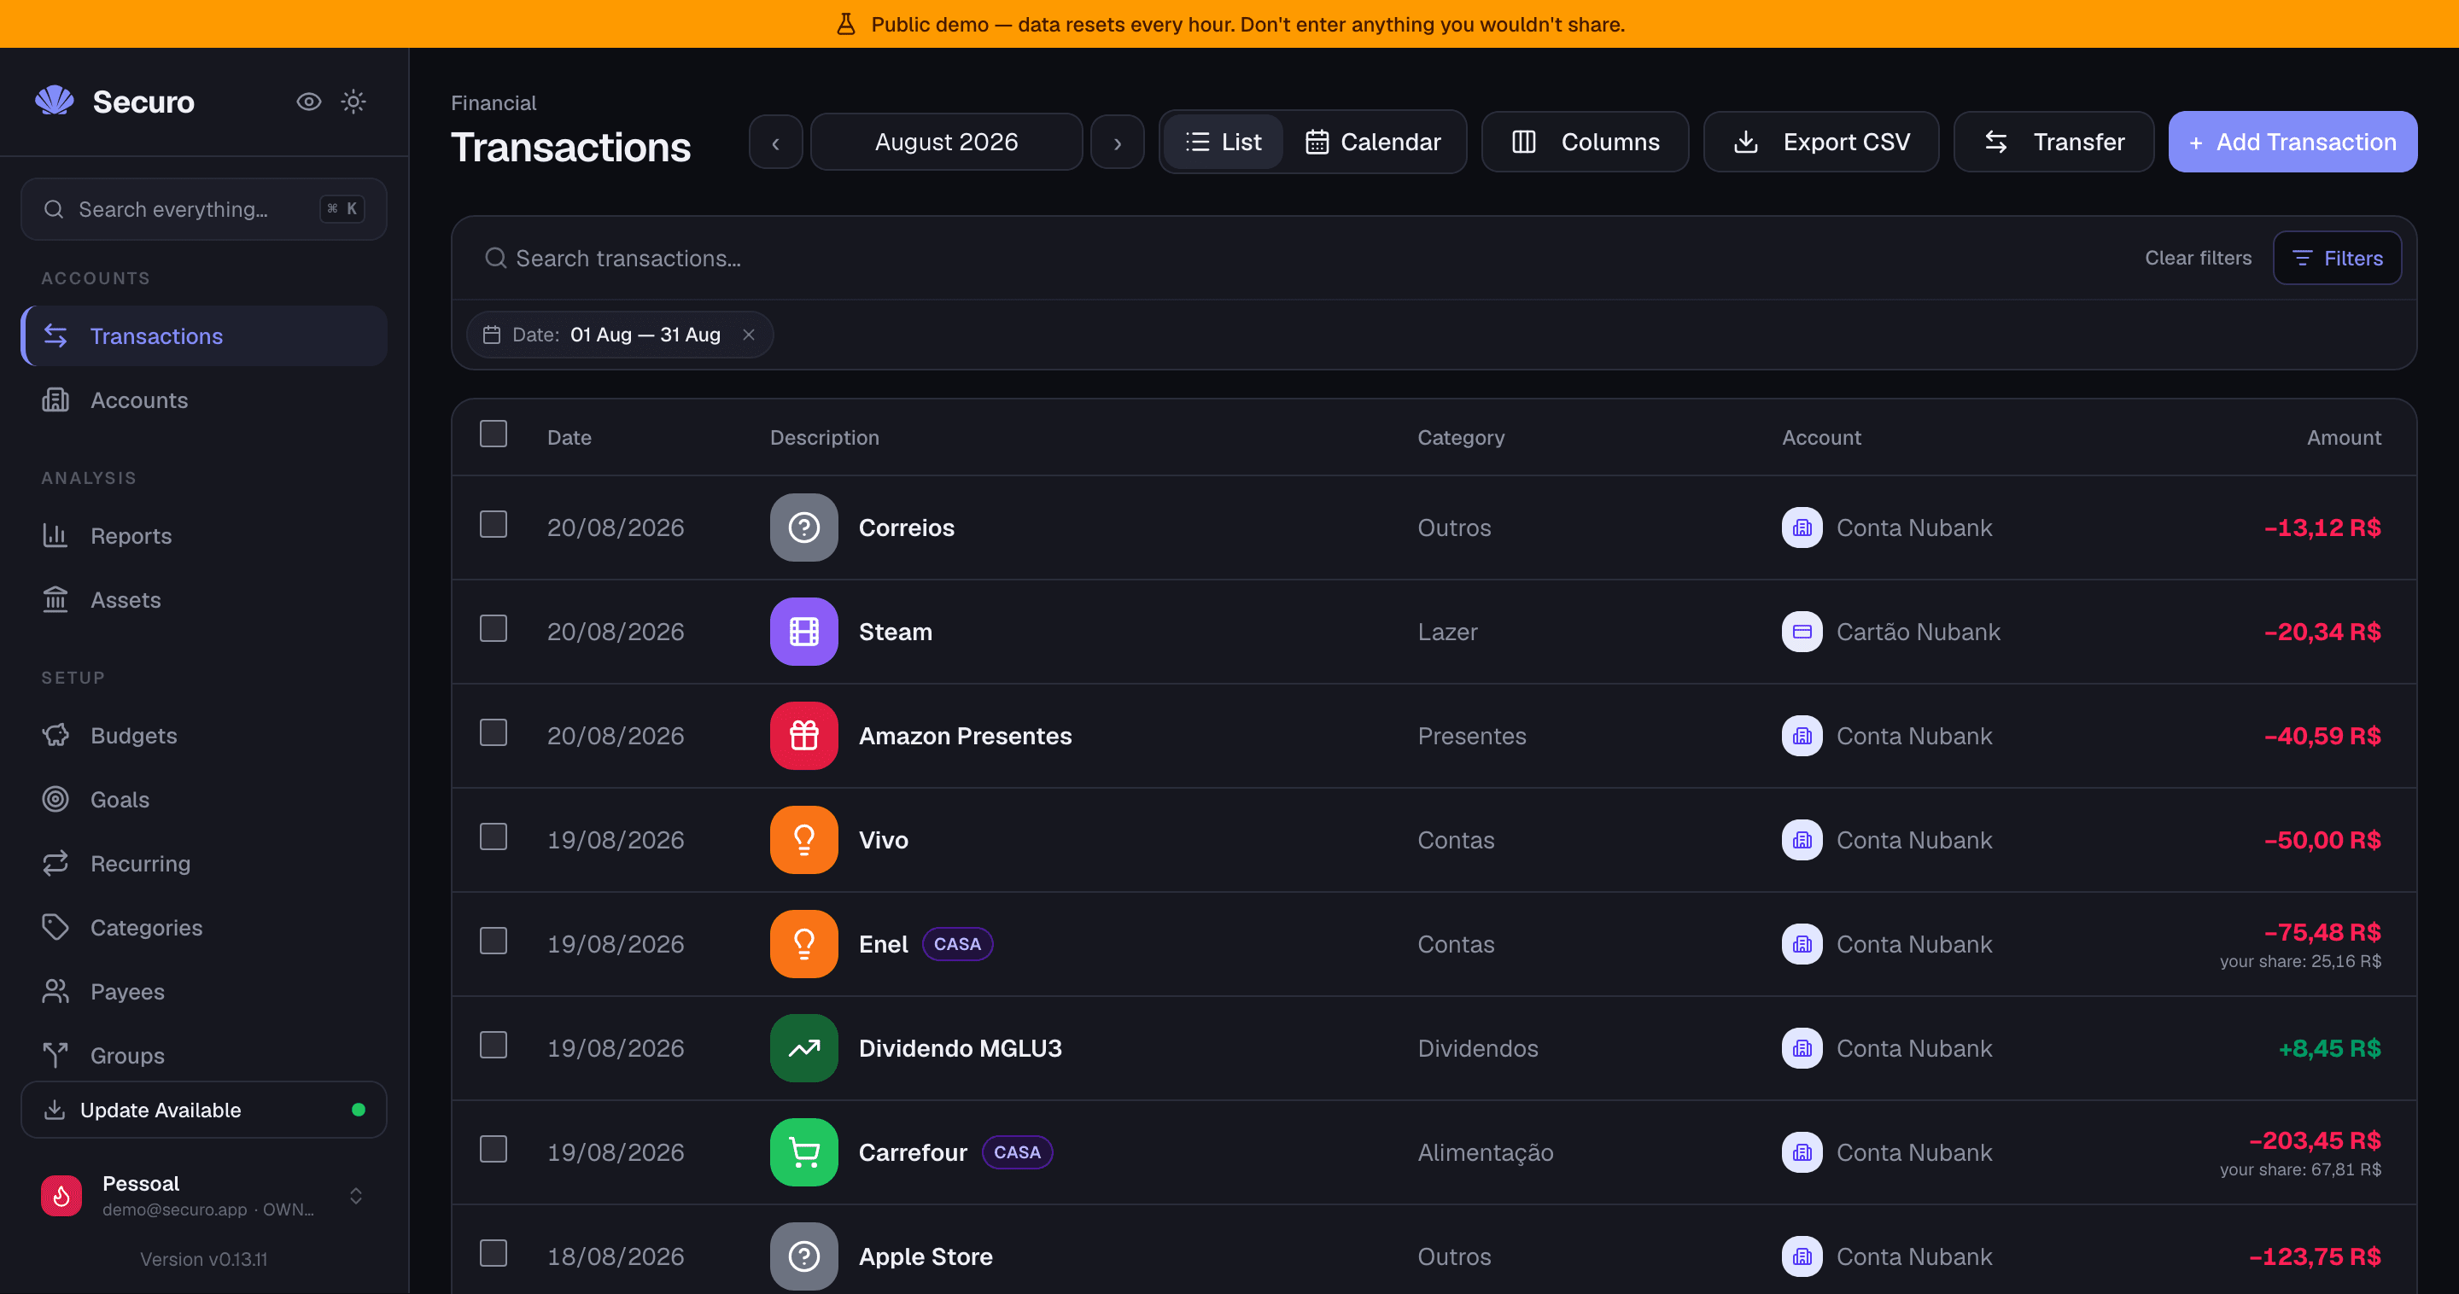Screen dimensions: 2459x1294
Task: Check the Dividendo MGLU3 checkbox
Action: click(494, 1044)
